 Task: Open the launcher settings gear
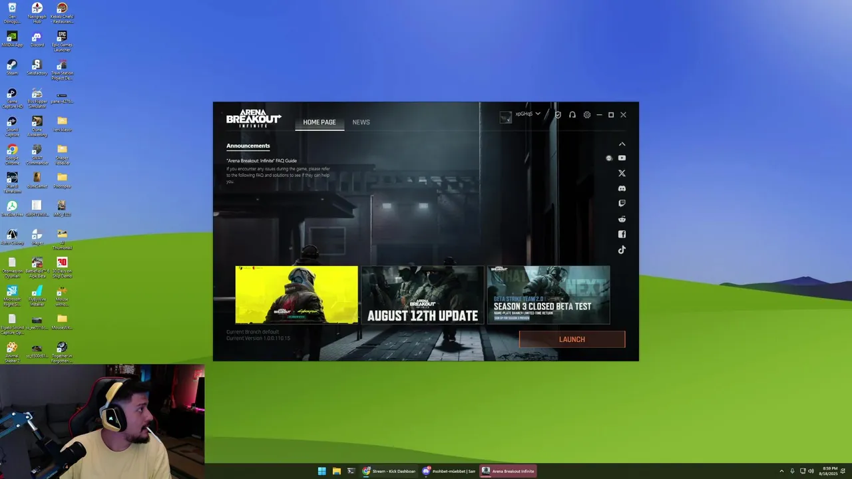pos(586,114)
